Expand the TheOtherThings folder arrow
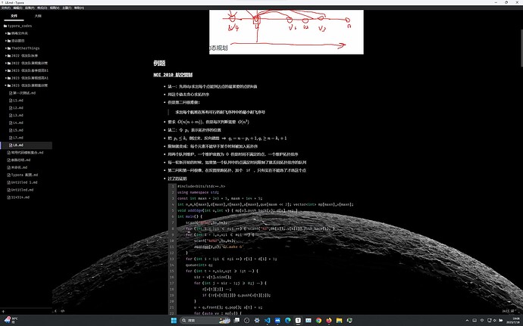The image size is (523, 326). [x=6, y=48]
